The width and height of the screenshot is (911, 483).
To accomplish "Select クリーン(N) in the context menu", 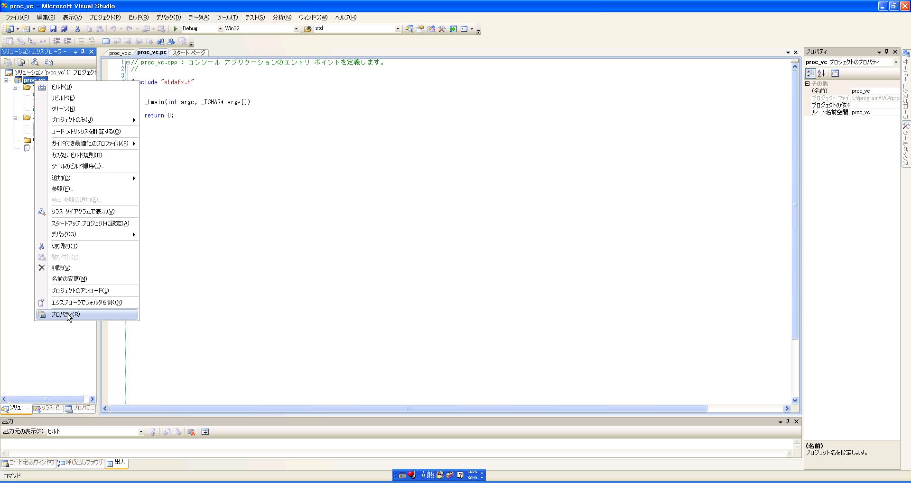I will click(x=87, y=109).
